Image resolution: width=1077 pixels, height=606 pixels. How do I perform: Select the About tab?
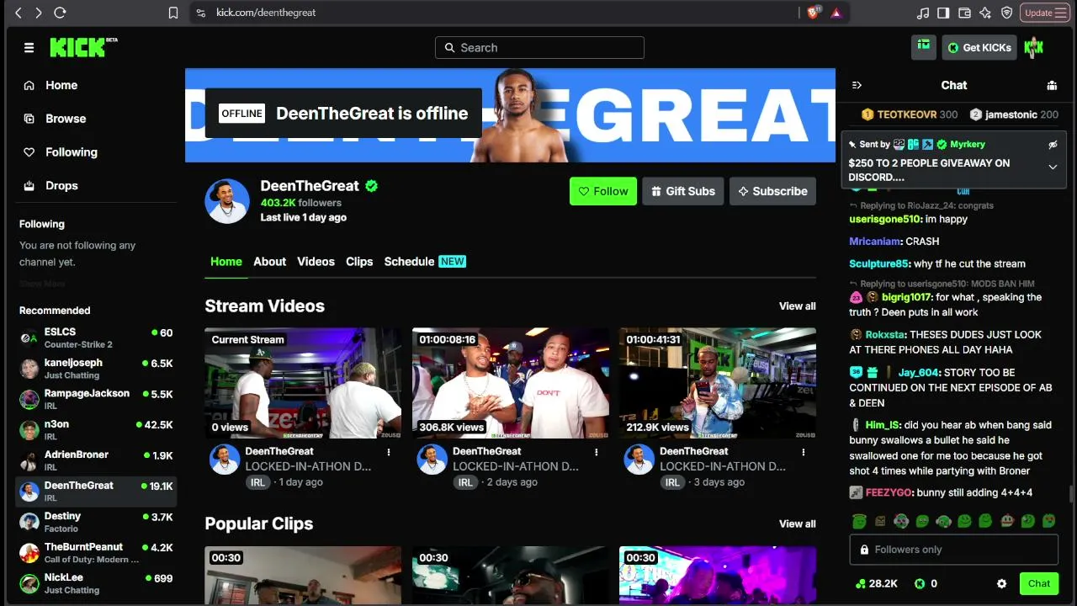(x=270, y=262)
